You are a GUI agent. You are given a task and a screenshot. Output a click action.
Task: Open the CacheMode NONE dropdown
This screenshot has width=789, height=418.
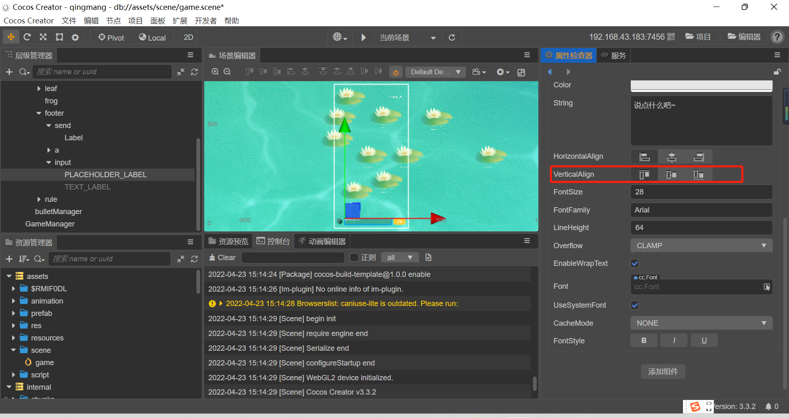[701, 323]
